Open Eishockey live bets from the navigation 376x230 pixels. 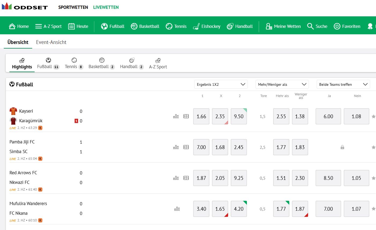[x=206, y=26]
